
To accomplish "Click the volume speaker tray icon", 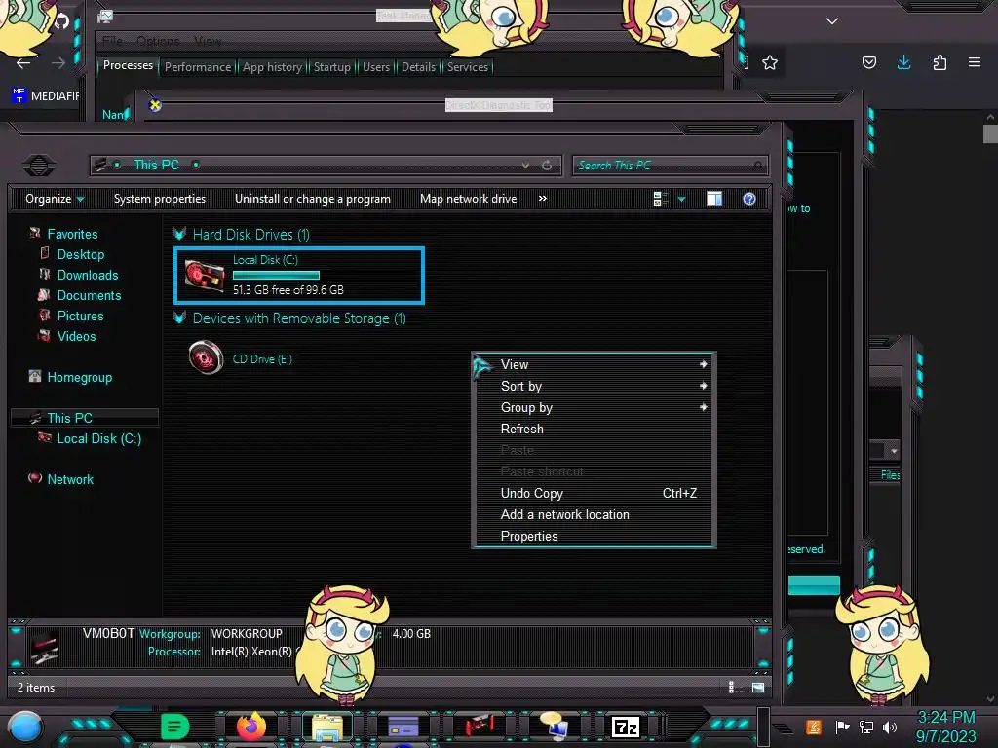I will pyautogui.click(x=890, y=727).
